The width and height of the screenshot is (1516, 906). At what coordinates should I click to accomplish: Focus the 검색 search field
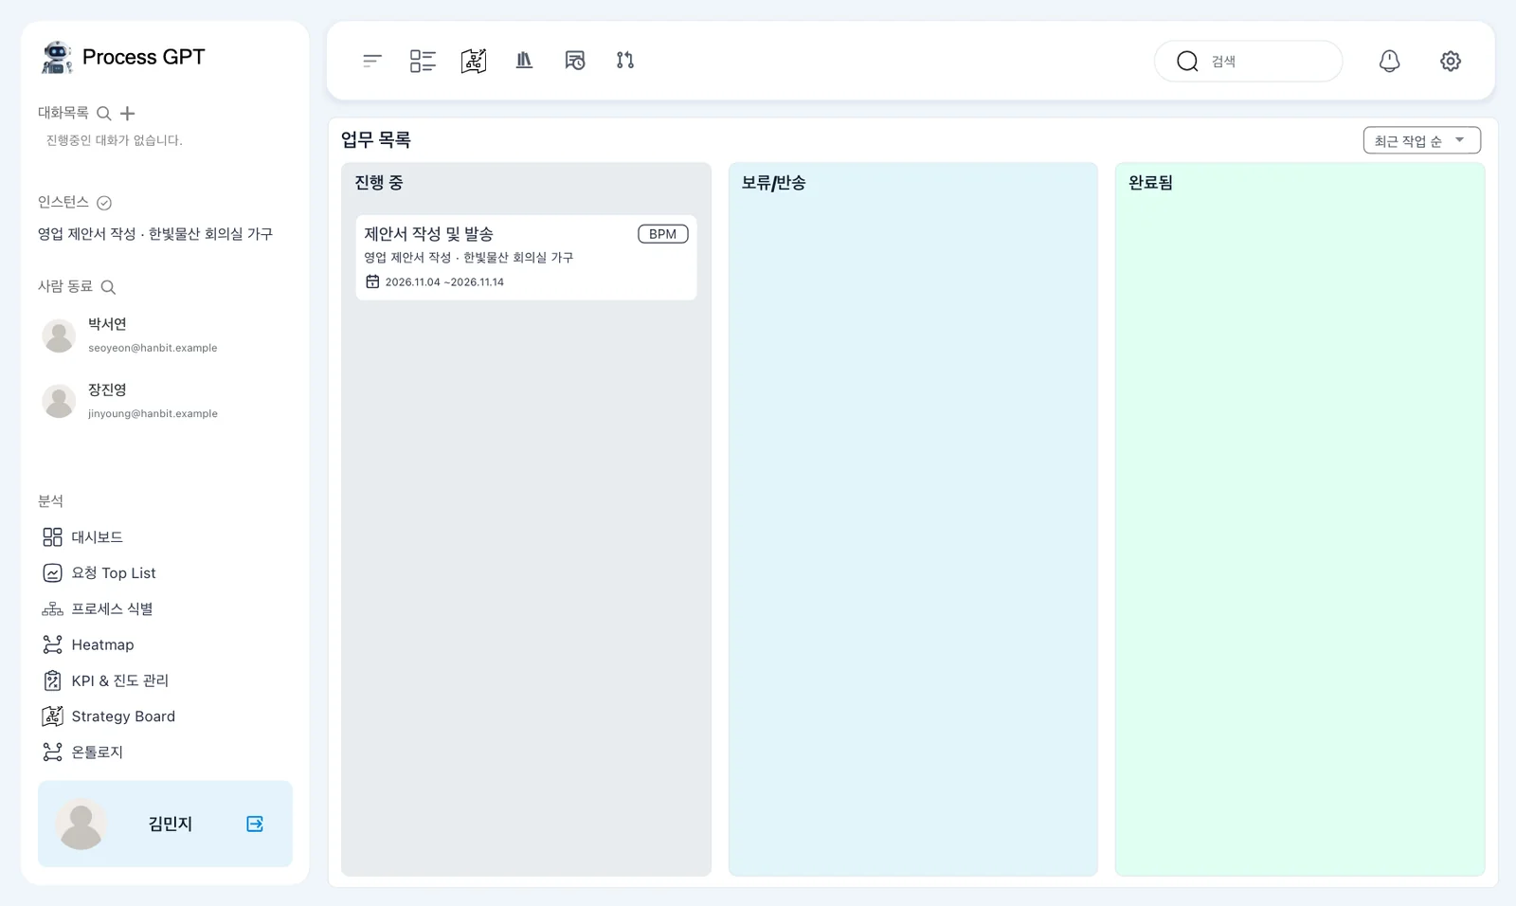[1248, 61]
